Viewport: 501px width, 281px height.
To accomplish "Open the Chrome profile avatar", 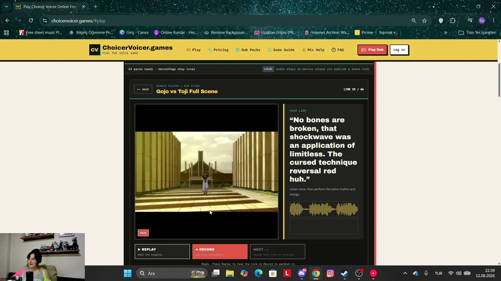I will [x=482, y=21].
